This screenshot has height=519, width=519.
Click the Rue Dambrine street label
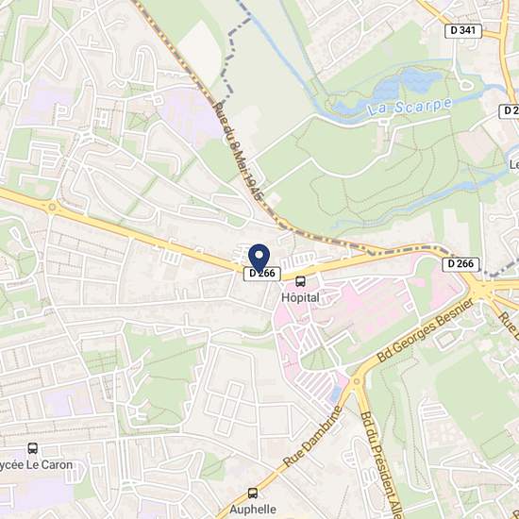point(312,437)
